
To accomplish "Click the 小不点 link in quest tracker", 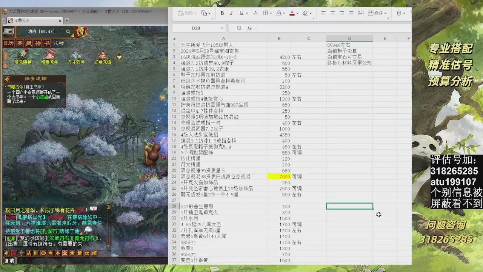I will [x=42, y=97].
